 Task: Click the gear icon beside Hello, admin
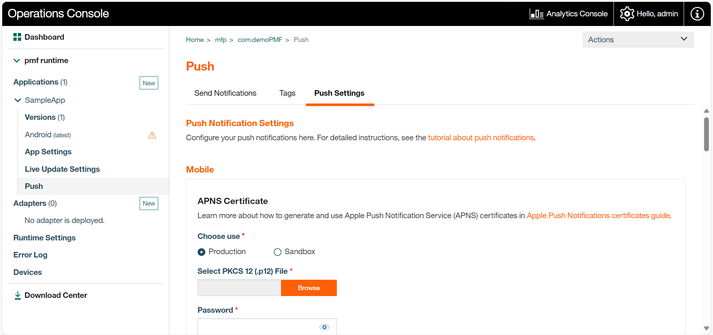[x=627, y=14]
